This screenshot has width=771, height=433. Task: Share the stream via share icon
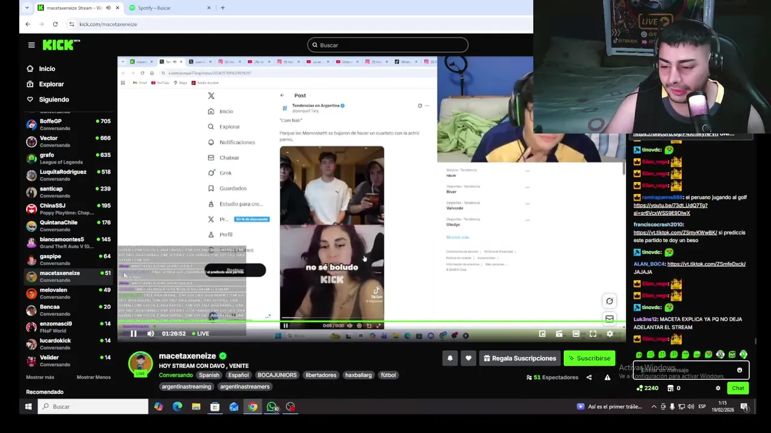pos(589,378)
